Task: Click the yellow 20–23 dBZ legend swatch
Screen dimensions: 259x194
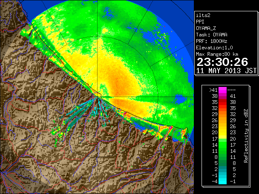Action: (x=223, y=133)
